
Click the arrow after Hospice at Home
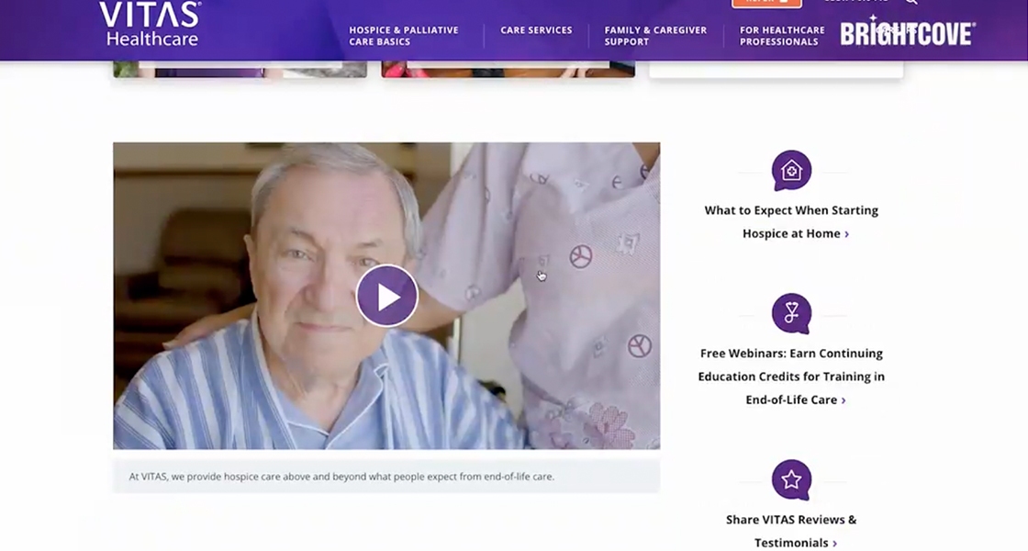tap(846, 234)
